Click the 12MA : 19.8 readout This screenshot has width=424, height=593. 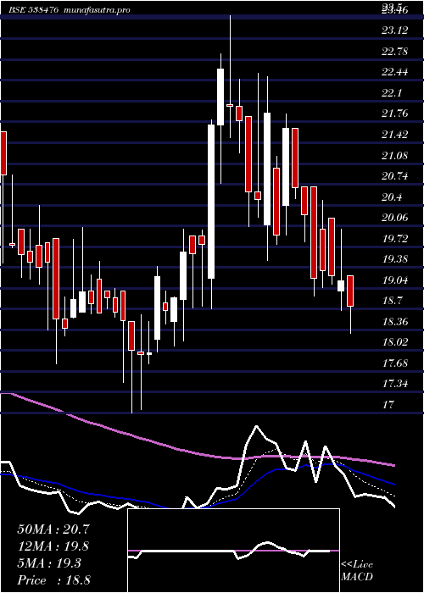click(x=53, y=546)
